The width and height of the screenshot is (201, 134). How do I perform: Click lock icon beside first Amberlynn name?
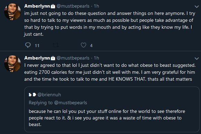pos(53,6)
